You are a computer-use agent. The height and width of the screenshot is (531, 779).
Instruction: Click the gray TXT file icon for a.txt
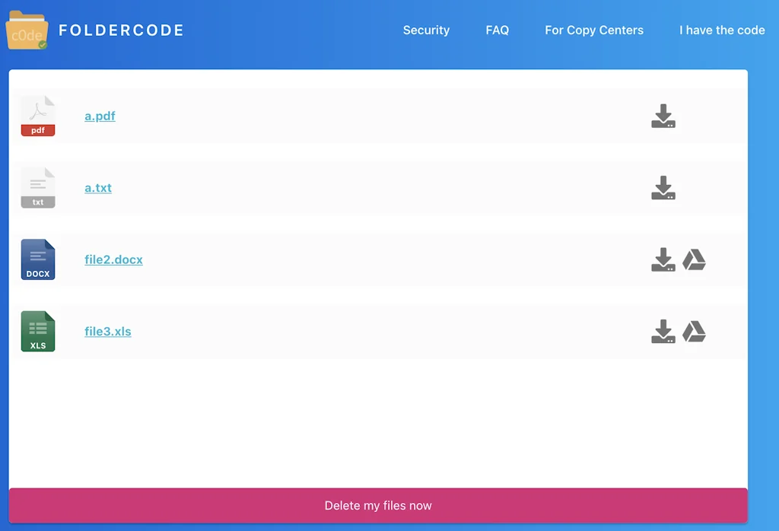[38, 187]
